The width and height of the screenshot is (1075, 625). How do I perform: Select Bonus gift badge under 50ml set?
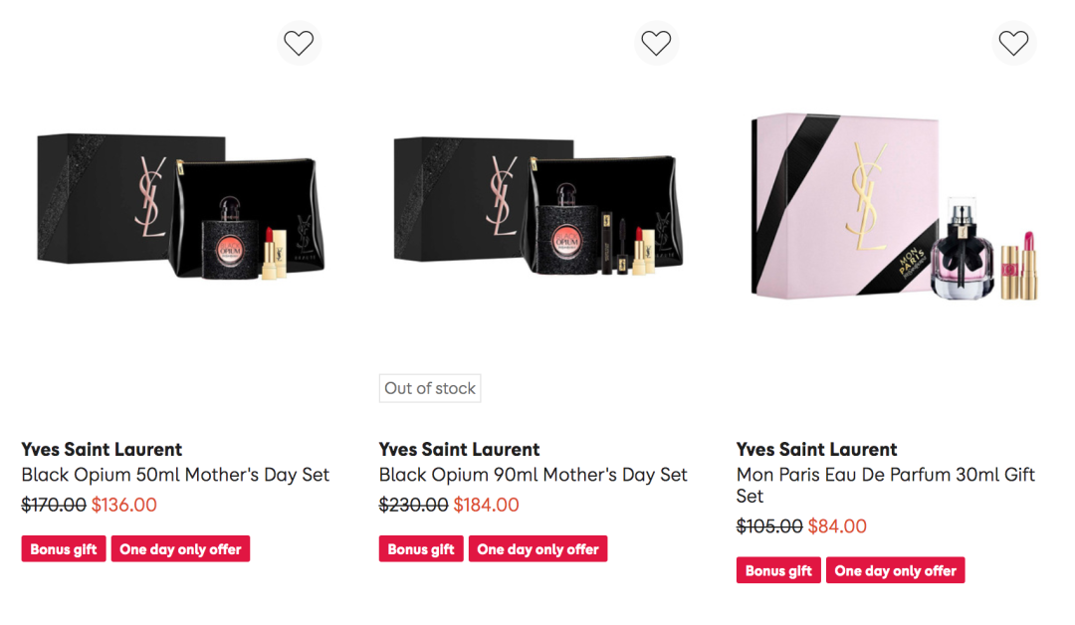click(x=64, y=549)
